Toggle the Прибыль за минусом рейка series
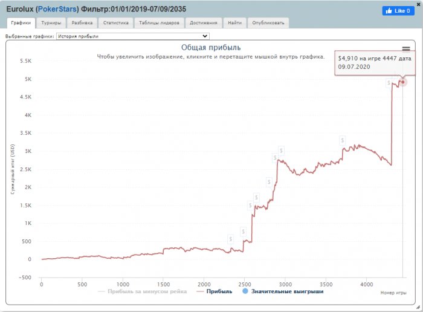423x312 pixels. click(x=143, y=291)
